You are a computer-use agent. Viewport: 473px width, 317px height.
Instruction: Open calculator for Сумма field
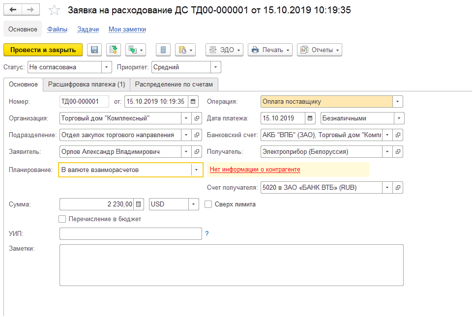[139, 204]
